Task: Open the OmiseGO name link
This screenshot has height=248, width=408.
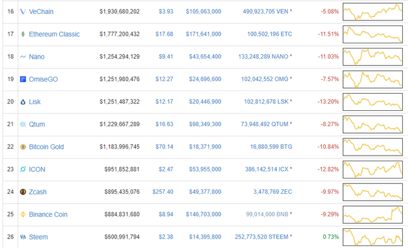Action: pos(43,79)
